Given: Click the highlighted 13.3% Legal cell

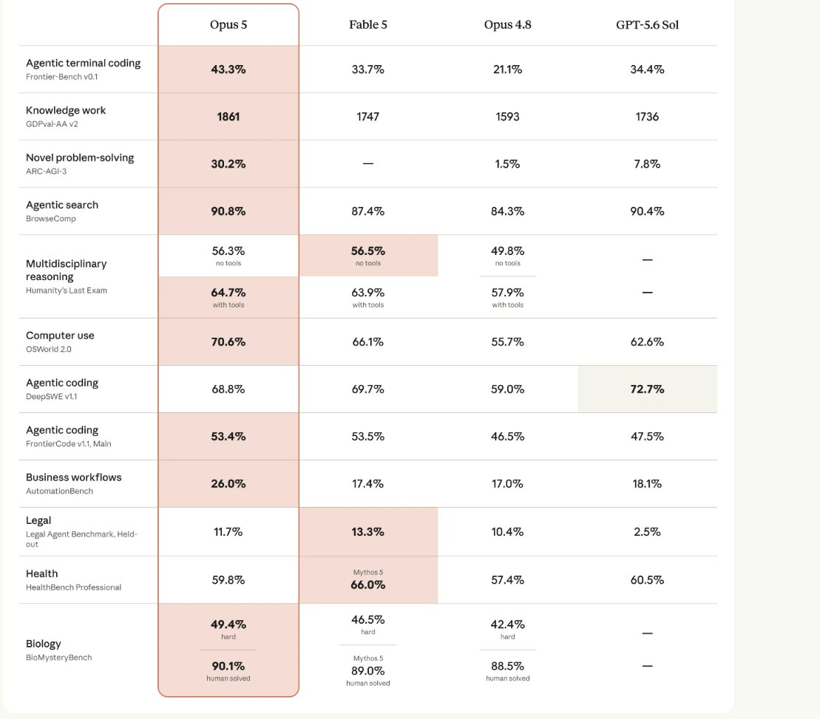Looking at the screenshot, I should (368, 532).
